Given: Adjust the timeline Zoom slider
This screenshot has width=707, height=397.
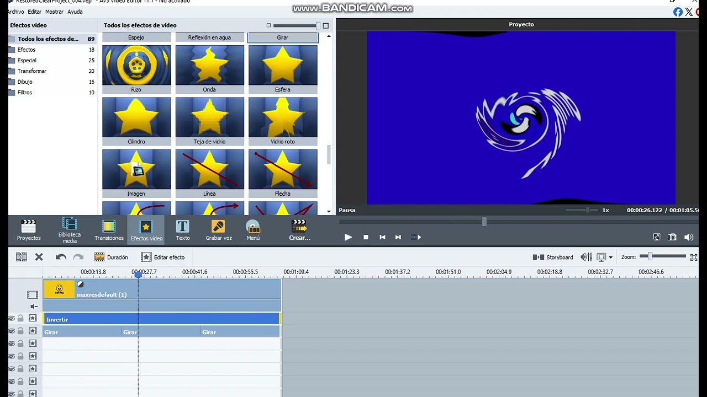Looking at the screenshot, I should (x=663, y=256).
